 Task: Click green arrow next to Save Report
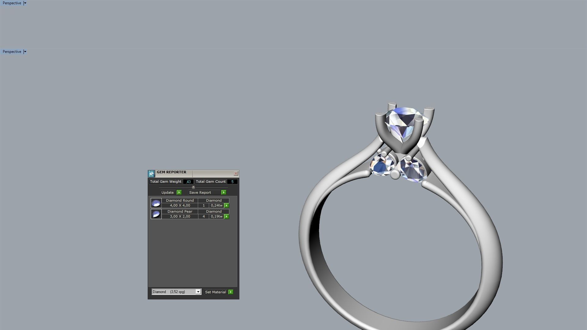(224, 193)
